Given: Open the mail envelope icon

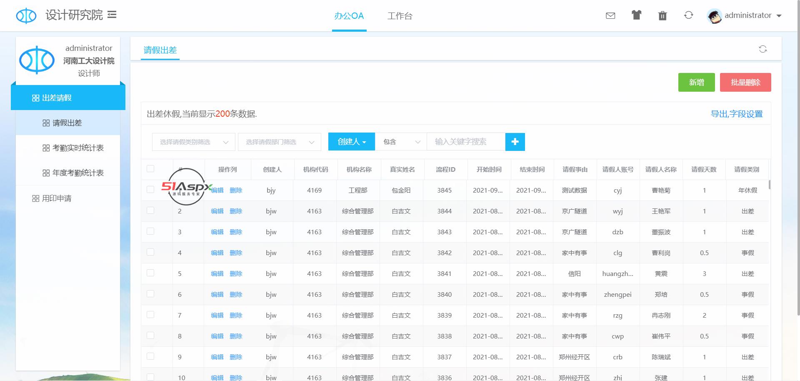Looking at the screenshot, I should click(x=610, y=16).
